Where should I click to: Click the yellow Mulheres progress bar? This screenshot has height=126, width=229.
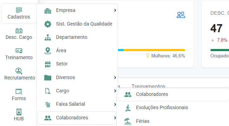(154, 50)
